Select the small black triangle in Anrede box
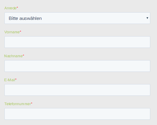 click(147, 18)
